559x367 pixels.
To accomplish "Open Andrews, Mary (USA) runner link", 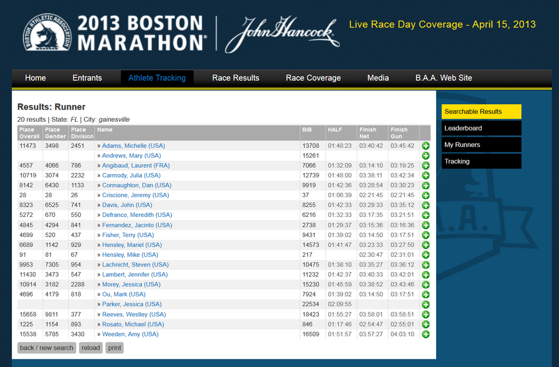I will pyautogui.click(x=132, y=156).
